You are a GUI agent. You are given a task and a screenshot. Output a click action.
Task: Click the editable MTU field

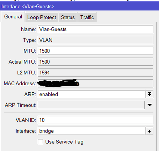tap(95, 51)
